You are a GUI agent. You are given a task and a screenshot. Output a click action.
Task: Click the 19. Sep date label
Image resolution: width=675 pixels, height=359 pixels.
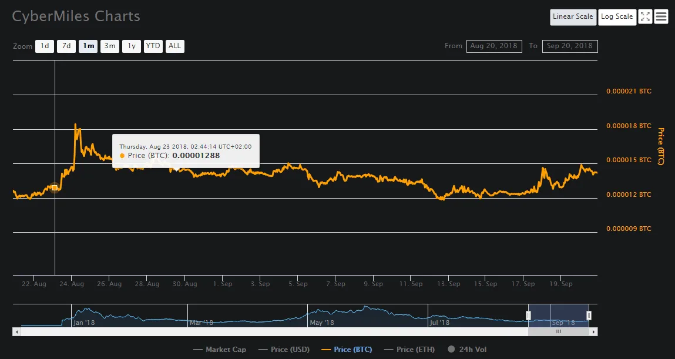[561, 284]
